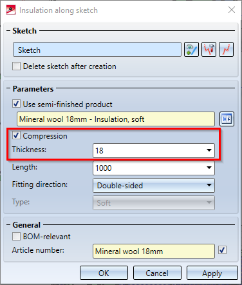The image size is (242, 285).
Task: Click the edit sketch tool icon
Action: point(209,50)
